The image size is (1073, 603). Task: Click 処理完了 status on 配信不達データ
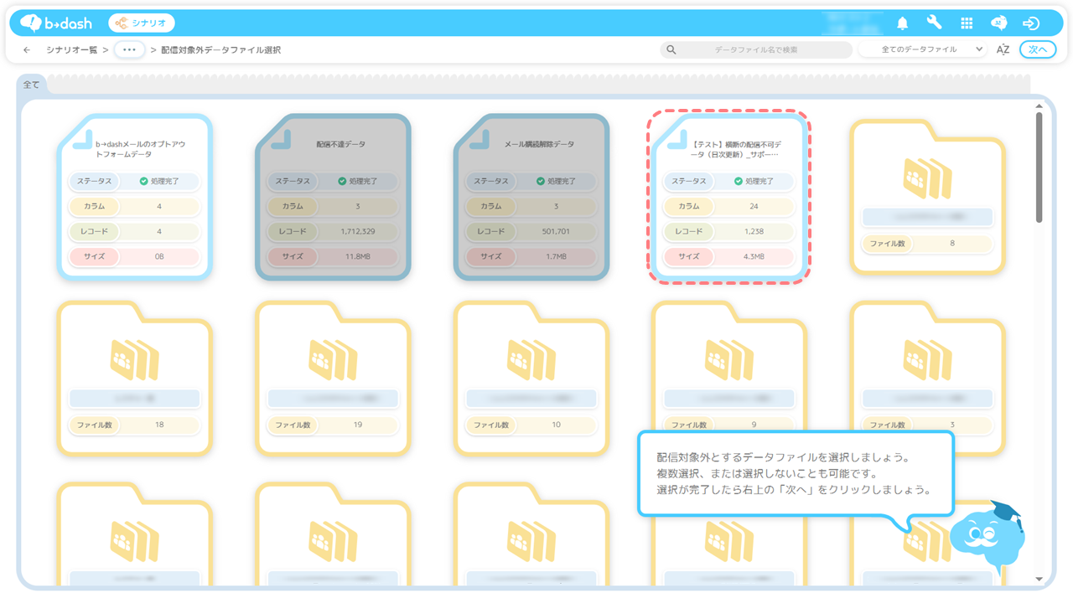[358, 181]
